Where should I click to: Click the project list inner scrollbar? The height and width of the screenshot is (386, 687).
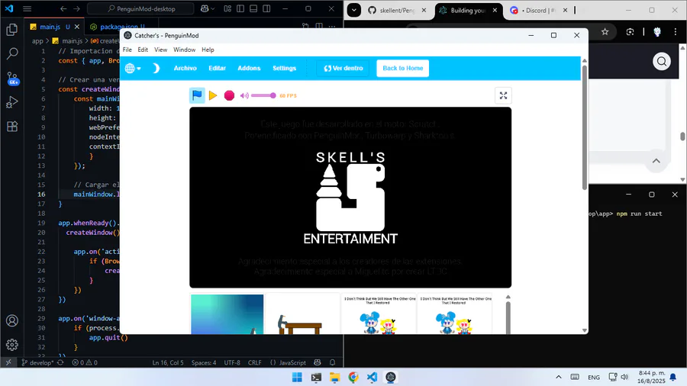[508, 317]
